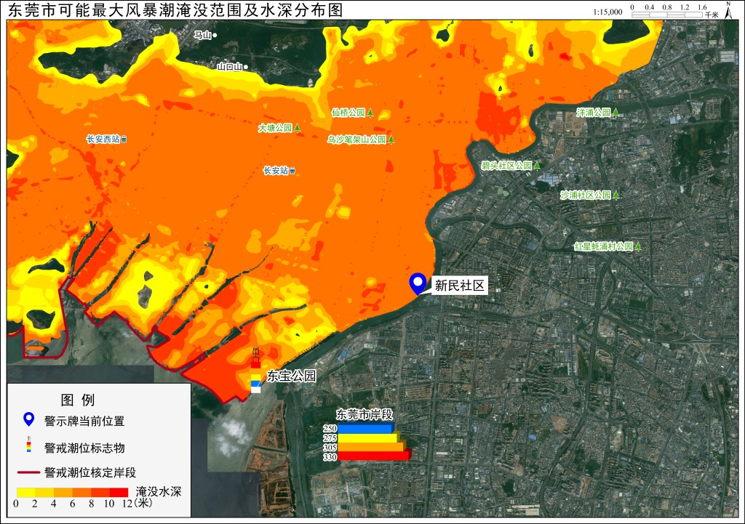Click the tree icon next to 沙浦社区公园
745x524 pixels.
coord(615,195)
